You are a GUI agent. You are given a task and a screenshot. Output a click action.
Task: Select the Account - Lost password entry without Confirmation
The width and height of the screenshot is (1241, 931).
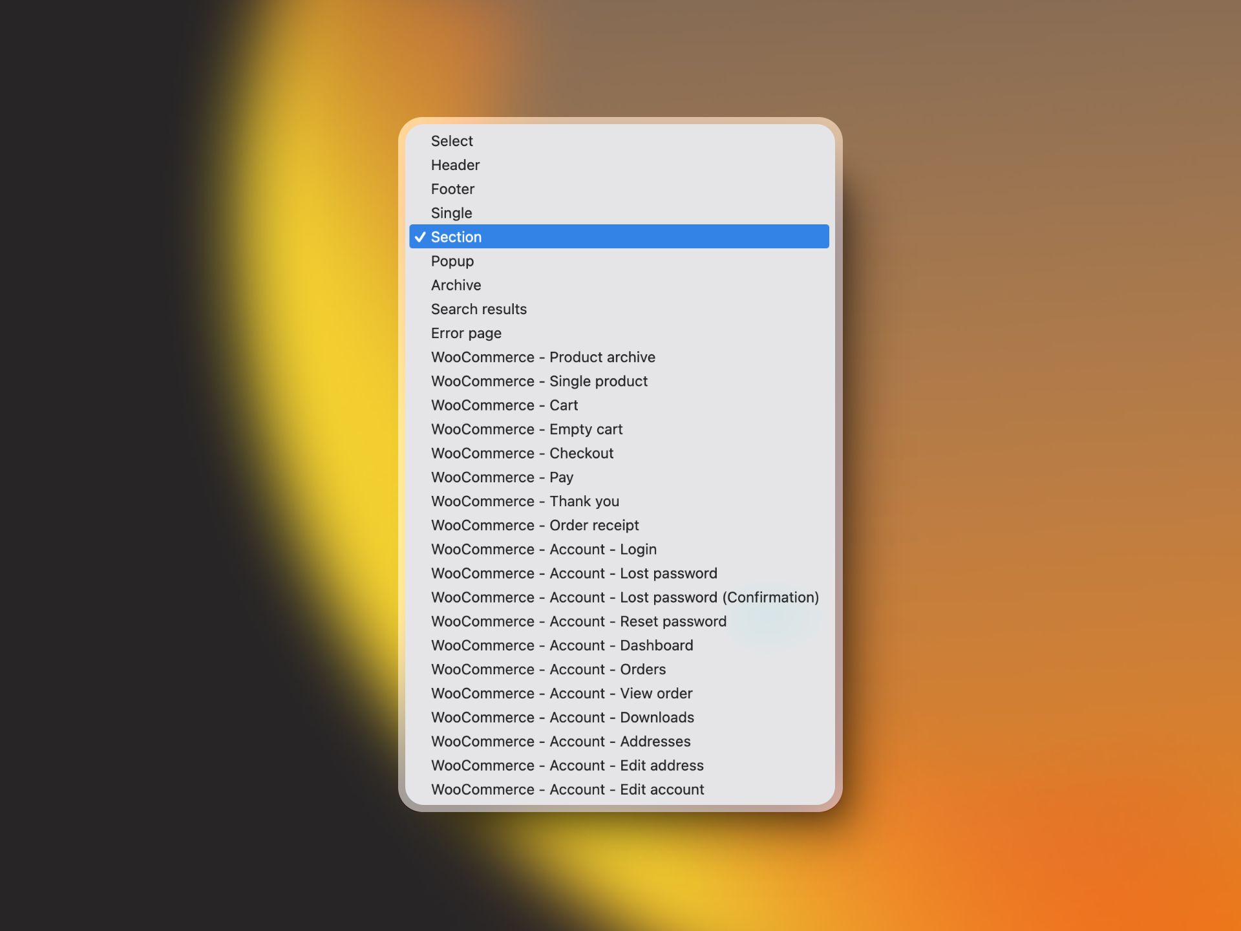619,573
